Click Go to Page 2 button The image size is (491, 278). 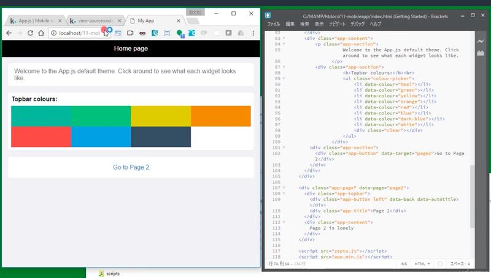[131, 167]
